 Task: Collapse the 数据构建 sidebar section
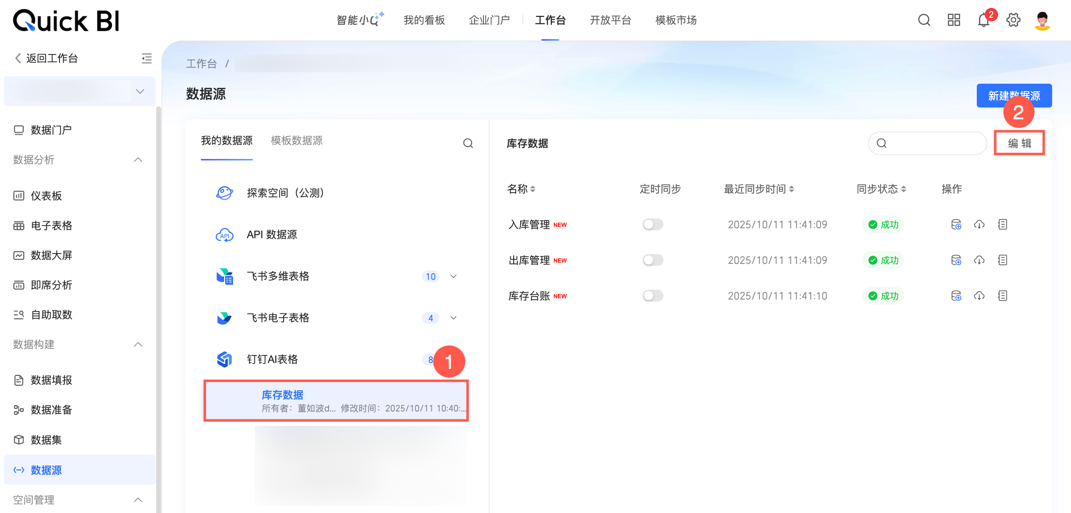tap(138, 345)
